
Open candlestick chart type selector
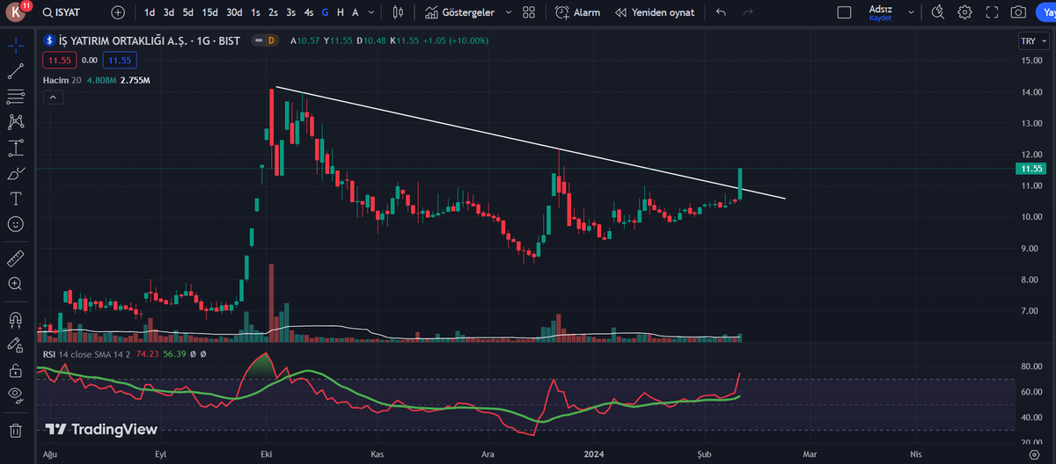coord(398,12)
